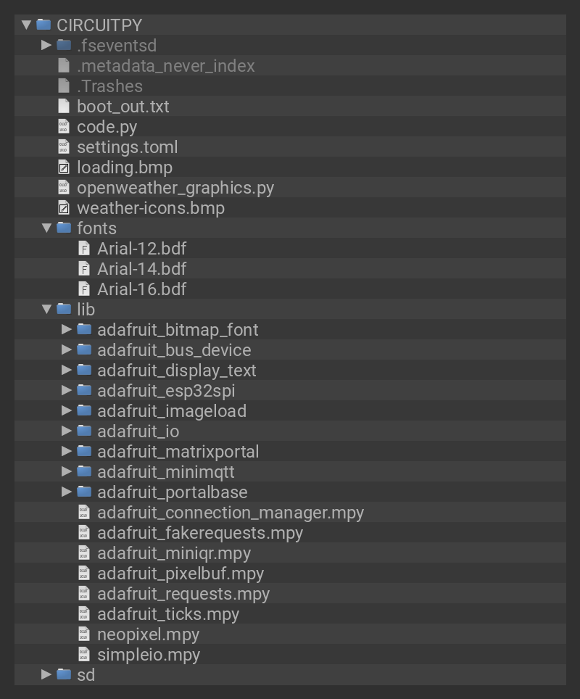Select adafruit_connection_manager.mpy file
The width and height of the screenshot is (580, 699).
(230, 513)
